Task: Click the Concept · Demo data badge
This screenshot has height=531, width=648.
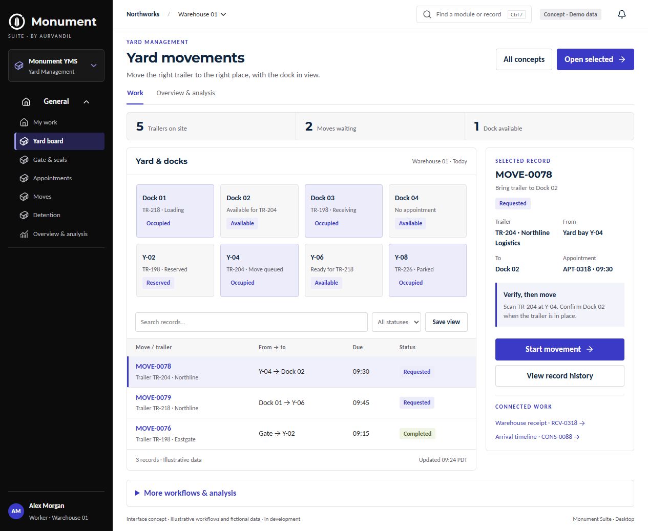Action: click(570, 14)
